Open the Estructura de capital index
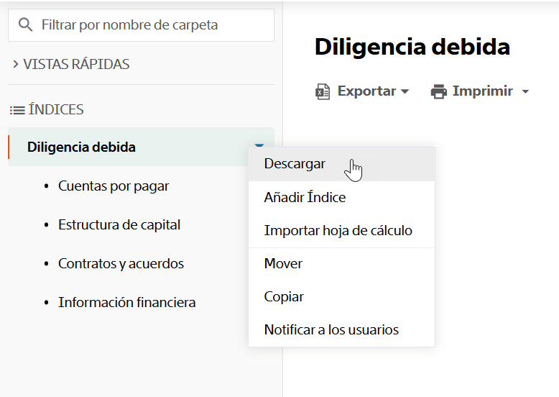Viewport: 559px width, 397px height. (x=119, y=225)
